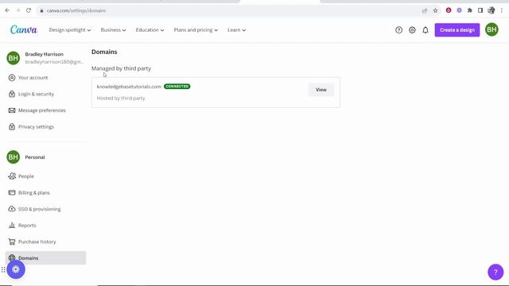Click the site lock icon in address bar
This screenshot has height=286, width=509.
coord(41,10)
